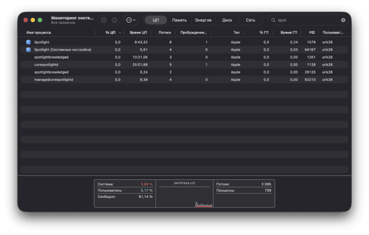Select the Диск tab

[227, 20]
